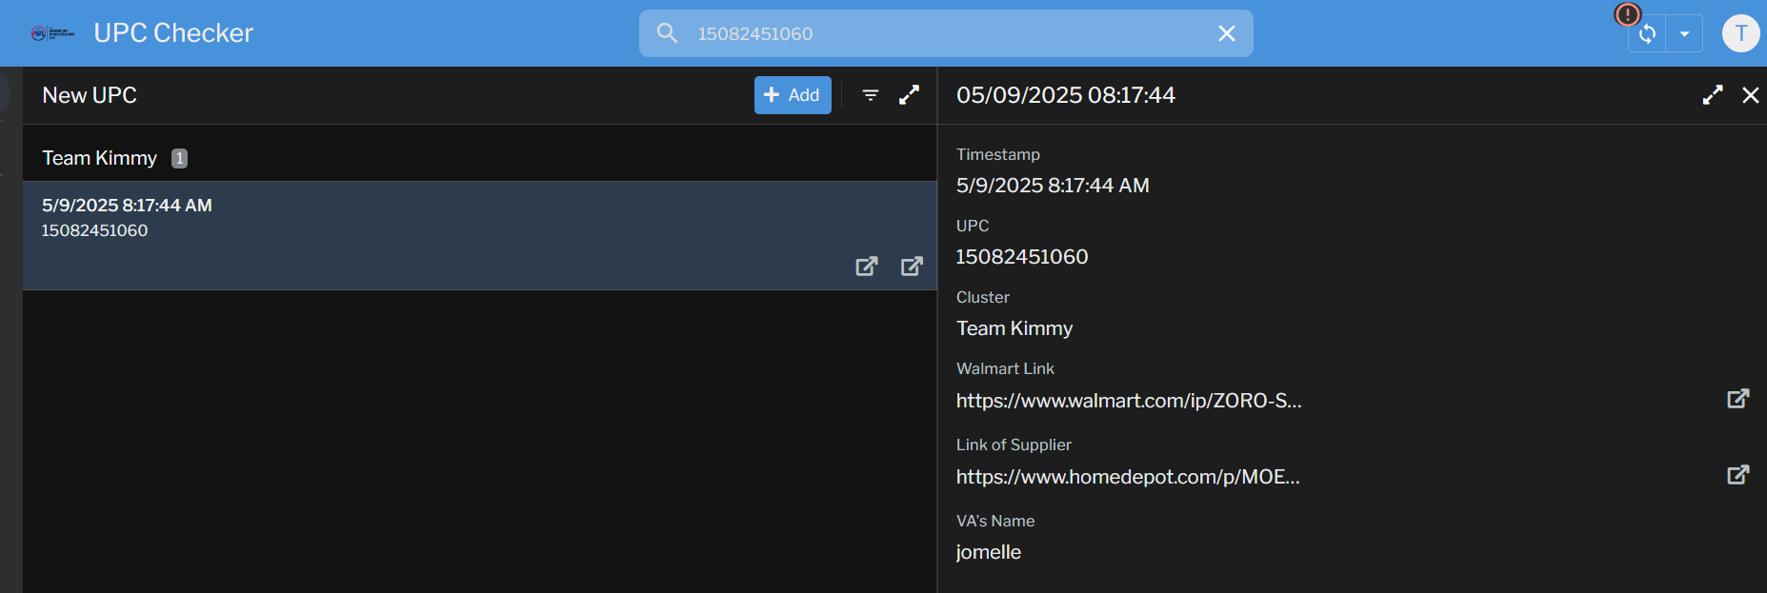
Task: Click the 15082451060 text in the list row
Action: tap(94, 230)
